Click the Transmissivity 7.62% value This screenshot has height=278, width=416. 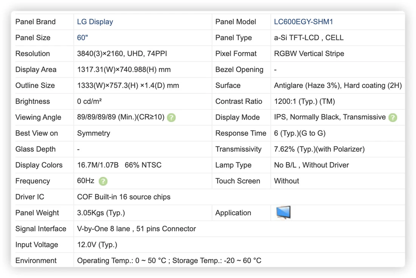pyautogui.click(x=319, y=149)
